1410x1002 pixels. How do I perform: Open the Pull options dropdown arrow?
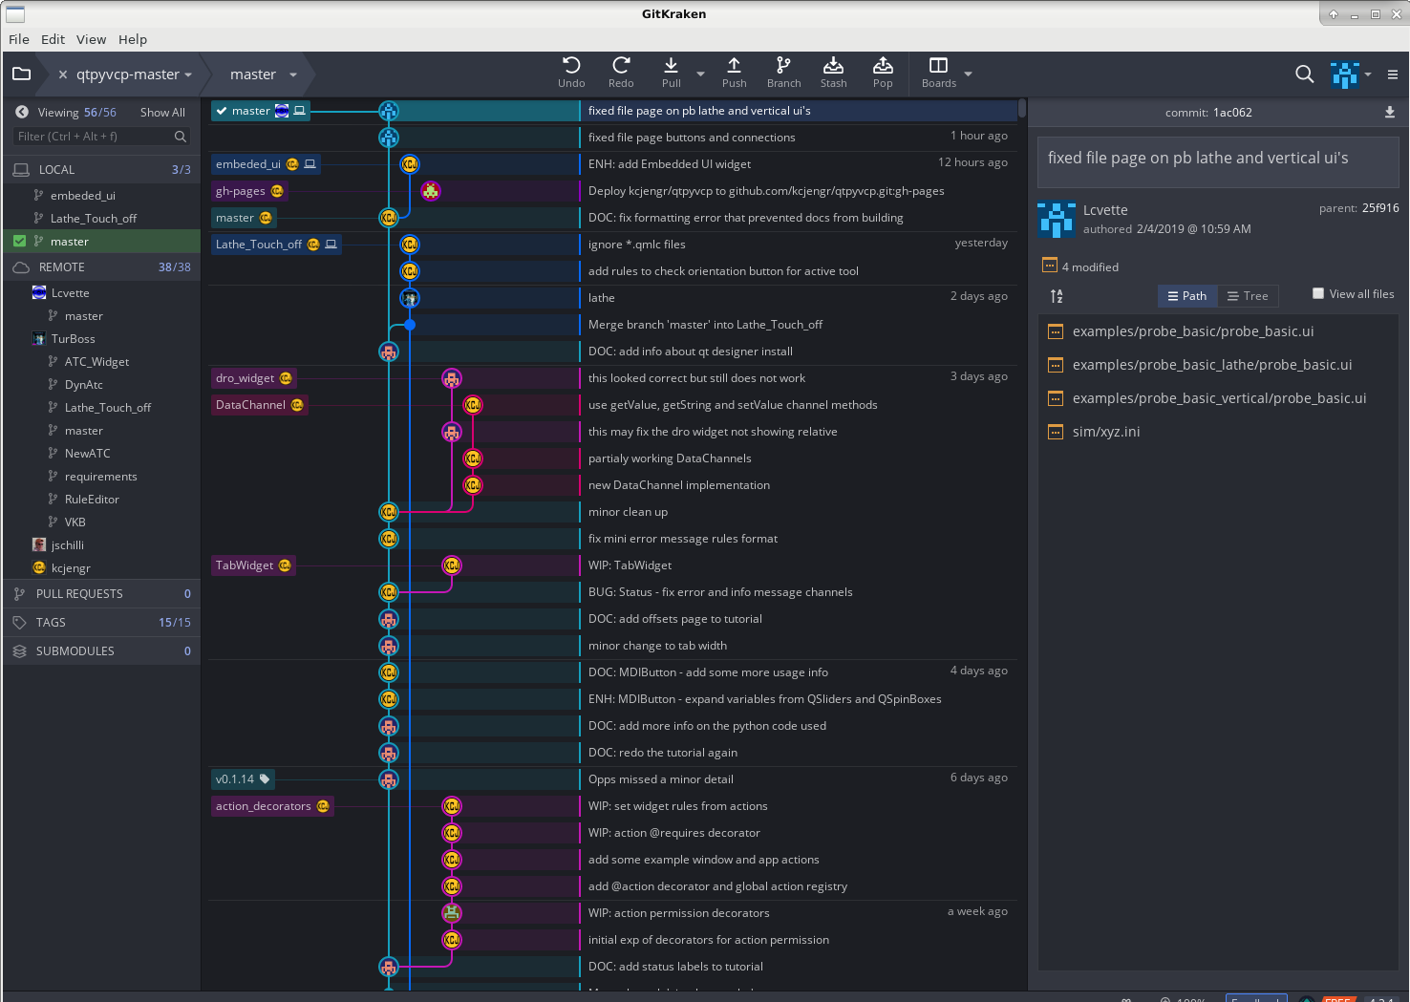700,74
